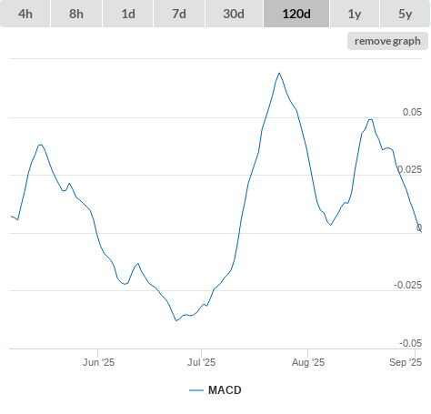
Task: Select the 7d range tab
Action: click(179, 14)
